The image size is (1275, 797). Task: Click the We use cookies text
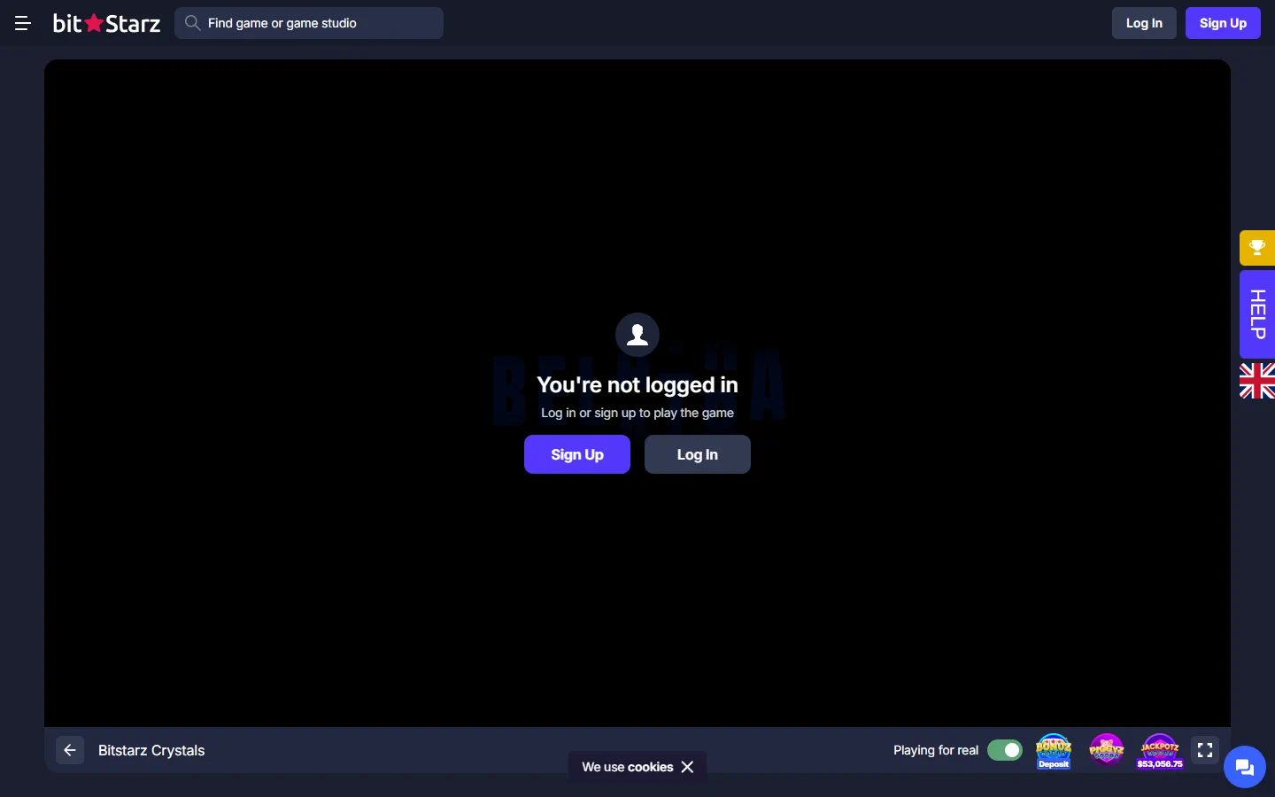tap(628, 767)
